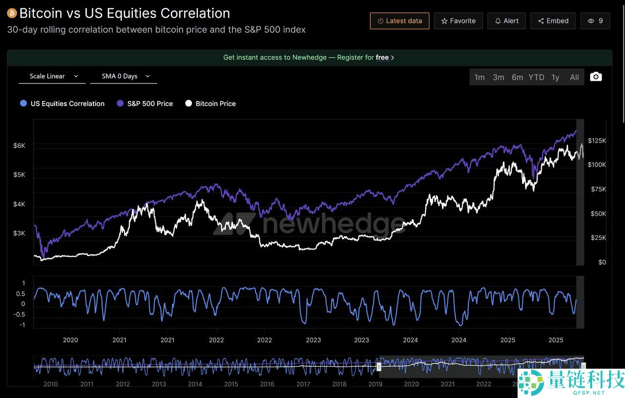625x398 pixels.
Task: Click the left navigator range handle
Action: 378,367
